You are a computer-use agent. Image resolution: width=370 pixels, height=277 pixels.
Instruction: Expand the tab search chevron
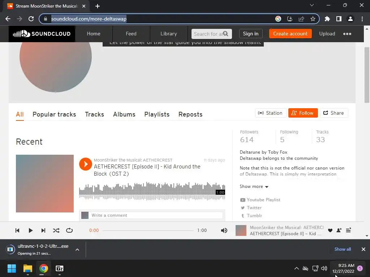312,5
